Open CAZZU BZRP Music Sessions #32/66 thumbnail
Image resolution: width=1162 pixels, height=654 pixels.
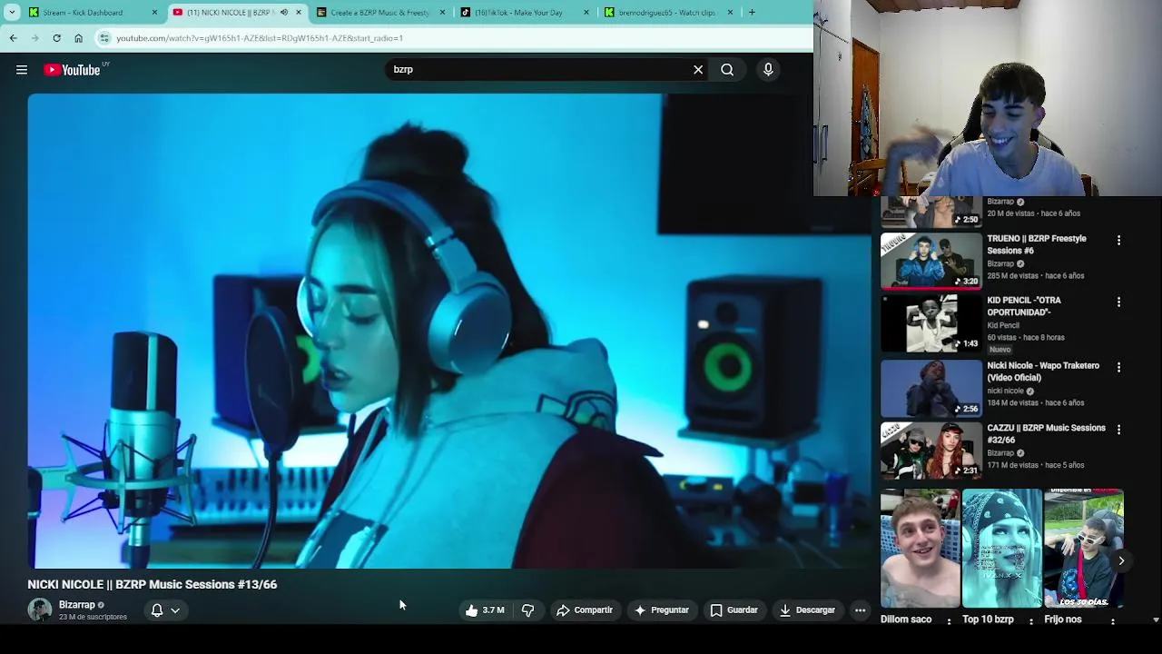(x=931, y=451)
